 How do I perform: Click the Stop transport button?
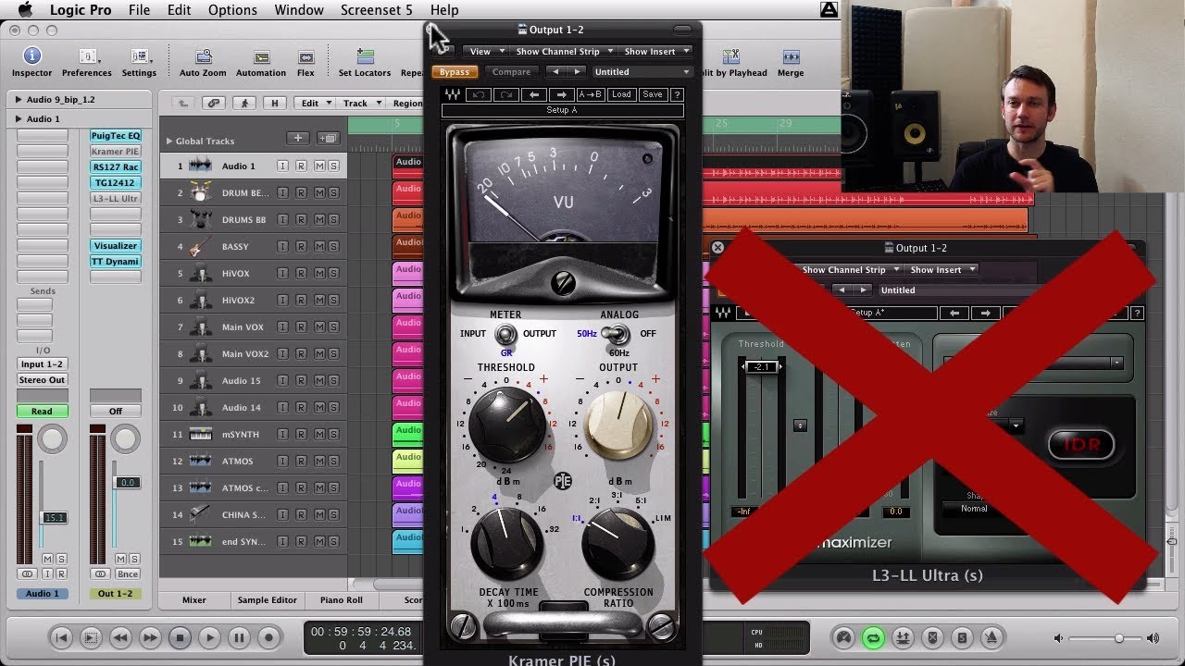pos(180,637)
